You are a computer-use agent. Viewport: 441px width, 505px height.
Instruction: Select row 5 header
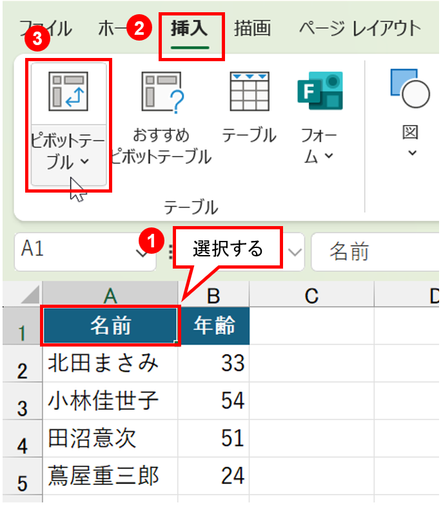pyautogui.click(x=22, y=476)
